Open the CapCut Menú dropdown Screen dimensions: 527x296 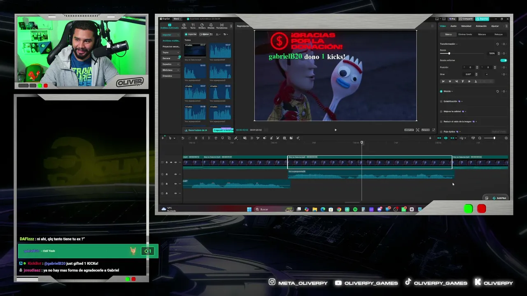click(x=177, y=19)
